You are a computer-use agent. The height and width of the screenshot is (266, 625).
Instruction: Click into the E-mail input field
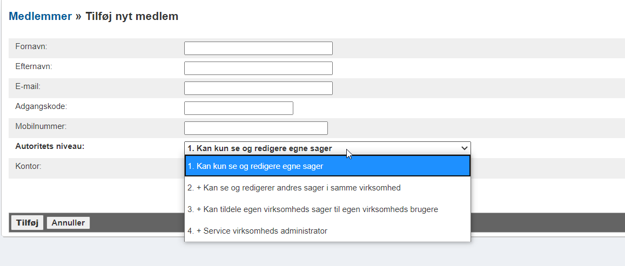coord(258,88)
